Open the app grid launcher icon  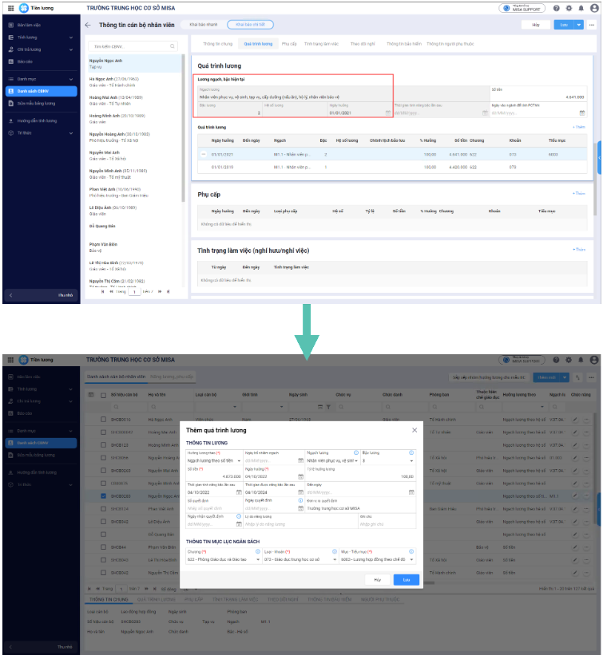tap(11, 8)
